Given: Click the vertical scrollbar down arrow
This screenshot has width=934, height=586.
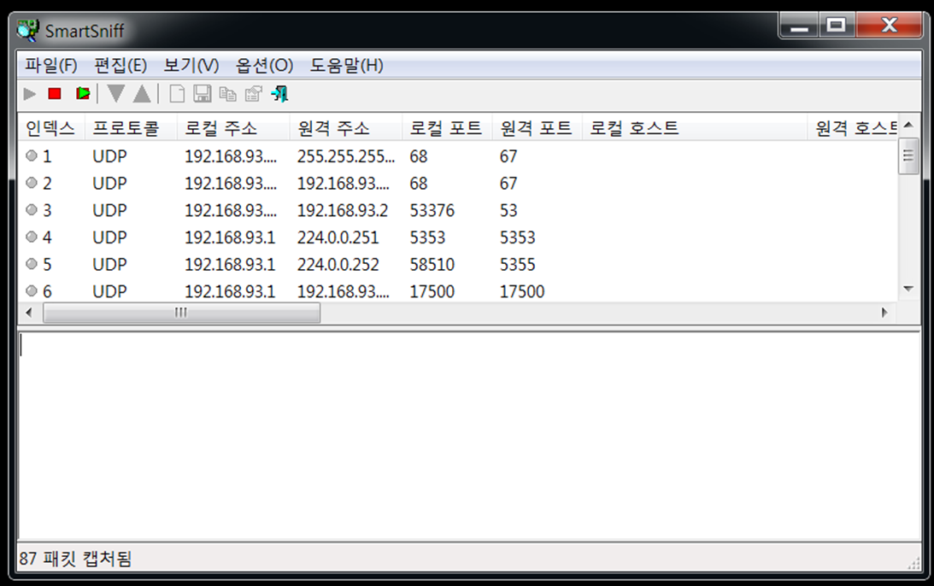Looking at the screenshot, I should pos(908,289).
